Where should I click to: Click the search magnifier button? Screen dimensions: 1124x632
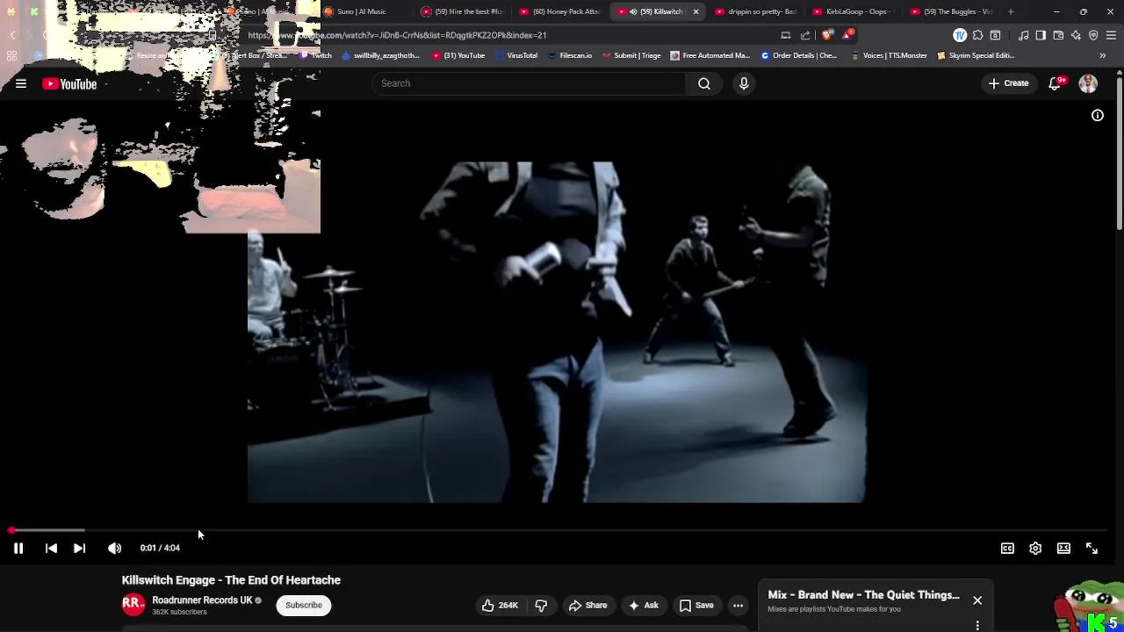[x=704, y=83]
